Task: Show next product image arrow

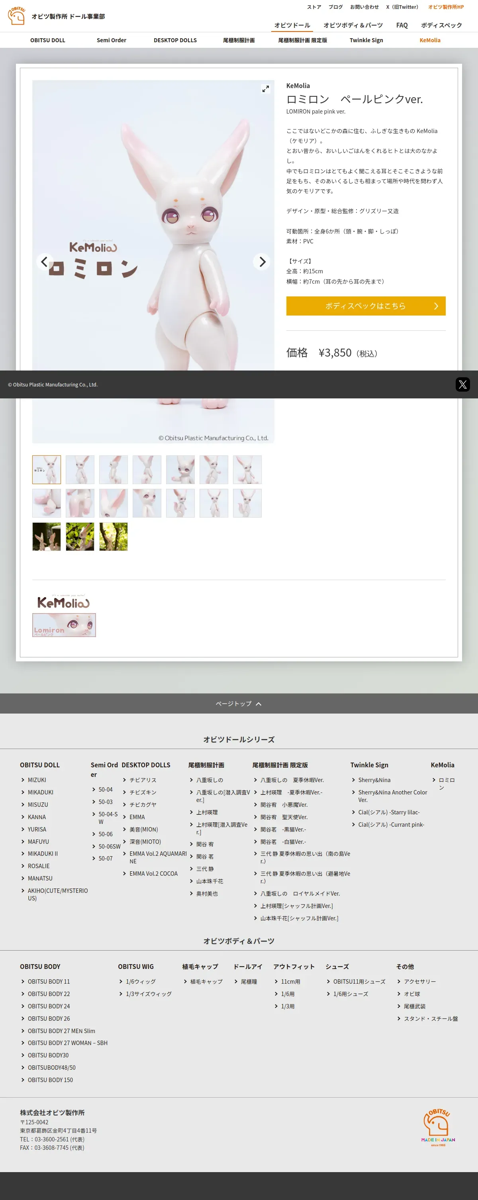Action: [262, 261]
